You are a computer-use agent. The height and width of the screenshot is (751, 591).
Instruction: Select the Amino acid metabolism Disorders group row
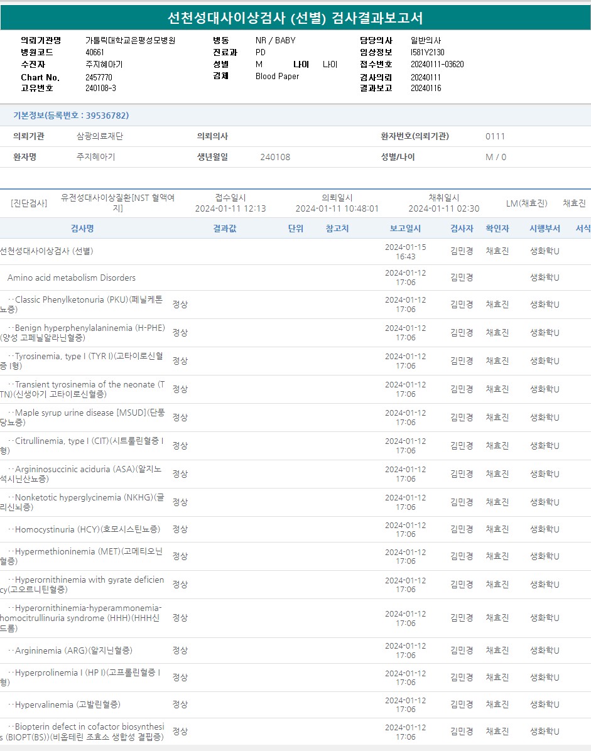point(72,278)
